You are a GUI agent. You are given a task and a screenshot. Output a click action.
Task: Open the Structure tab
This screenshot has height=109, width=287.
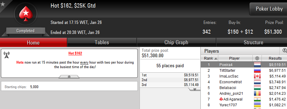click(x=253, y=42)
